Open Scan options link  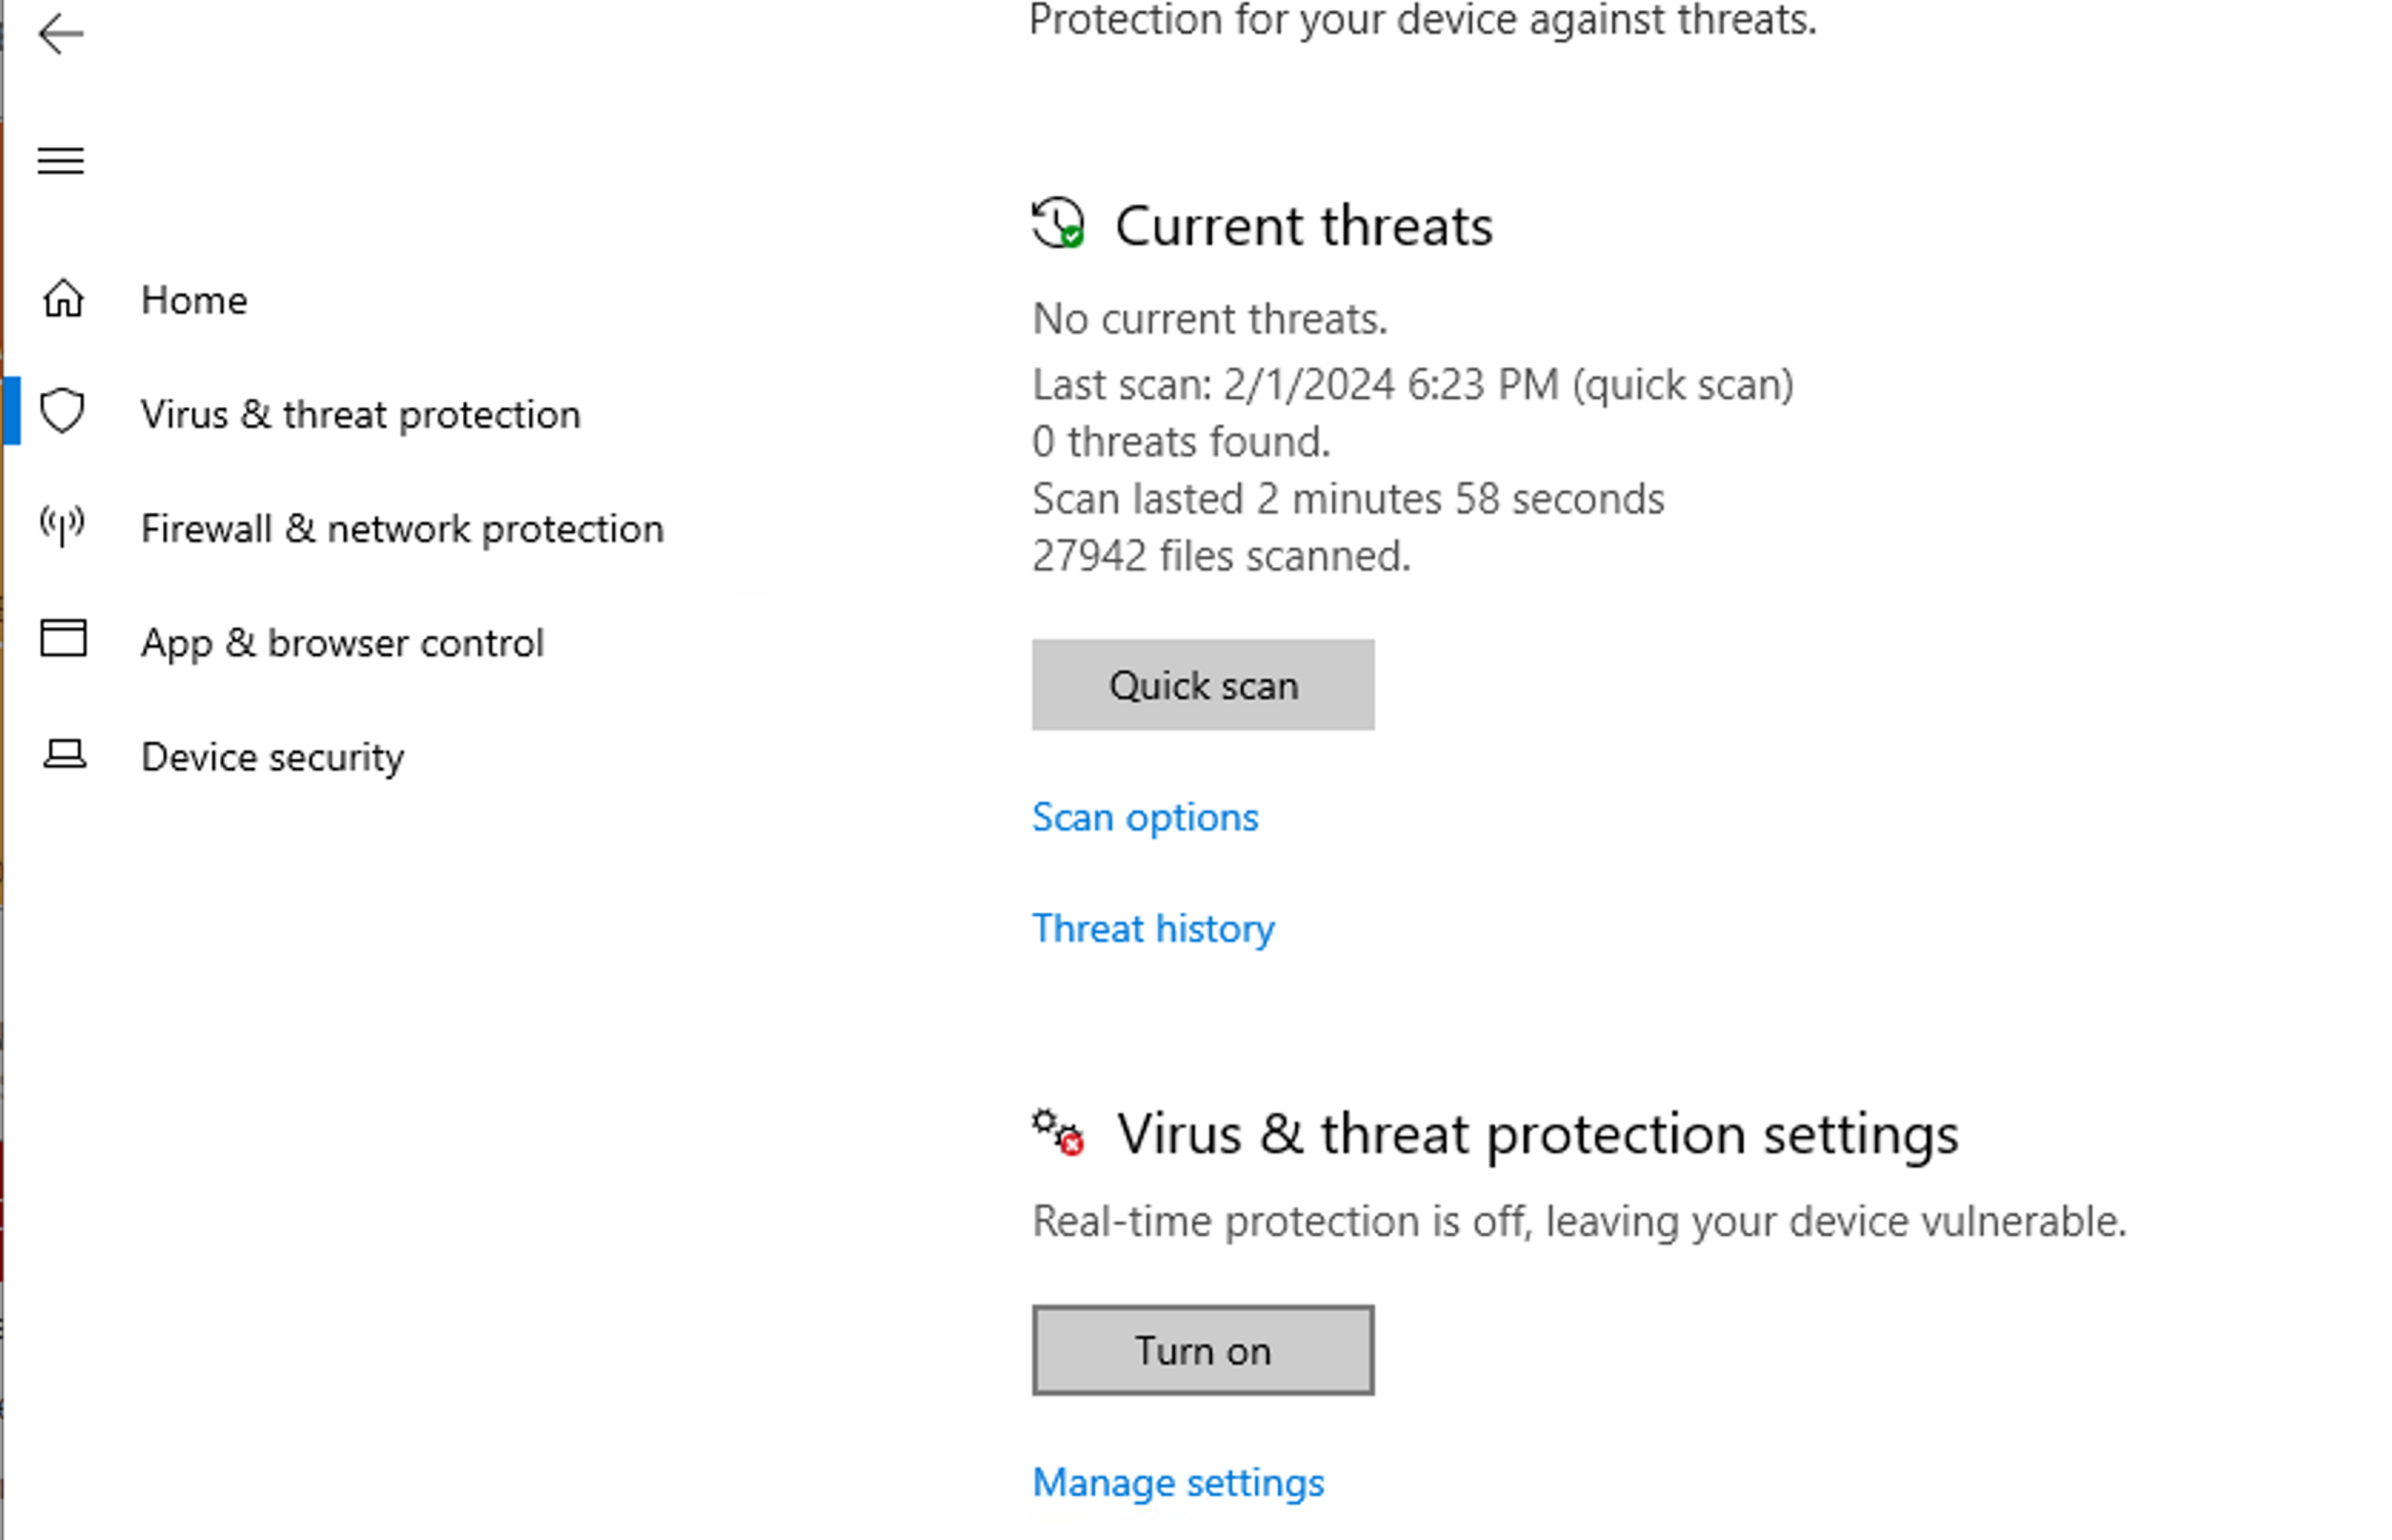click(1144, 817)
